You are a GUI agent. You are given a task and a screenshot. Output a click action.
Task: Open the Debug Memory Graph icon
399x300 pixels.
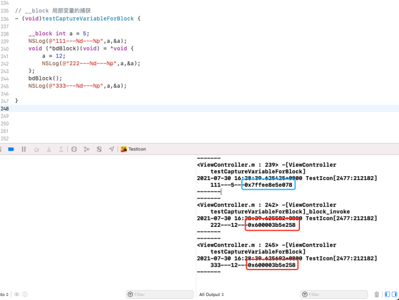[x=87, y=149]
